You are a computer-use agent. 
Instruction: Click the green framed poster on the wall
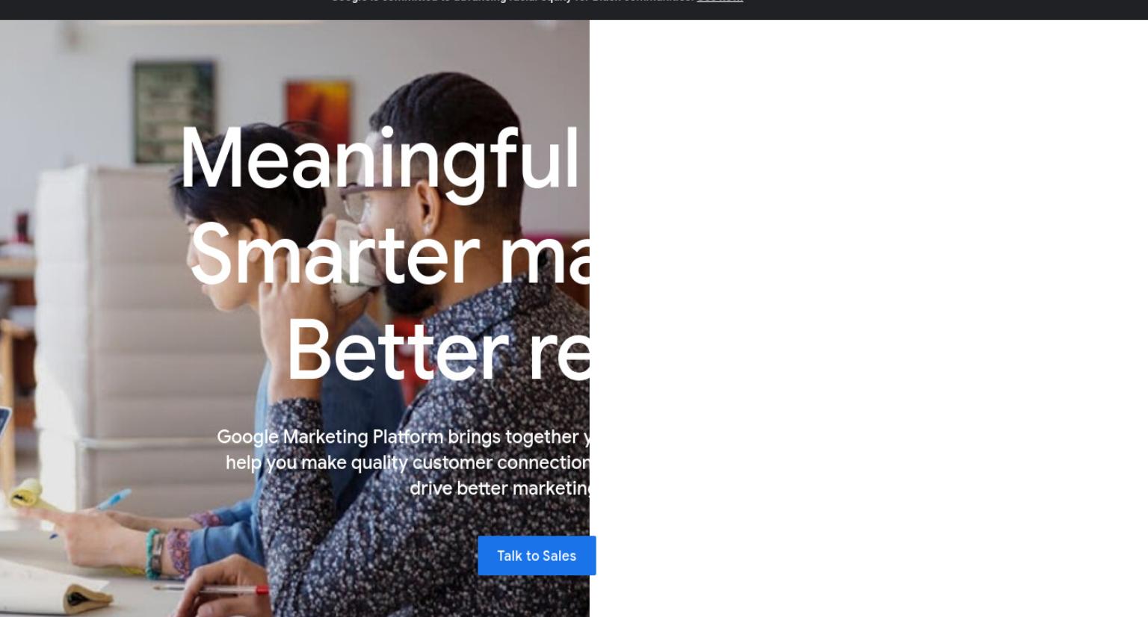pyautogui.click(x=173, y=113)
